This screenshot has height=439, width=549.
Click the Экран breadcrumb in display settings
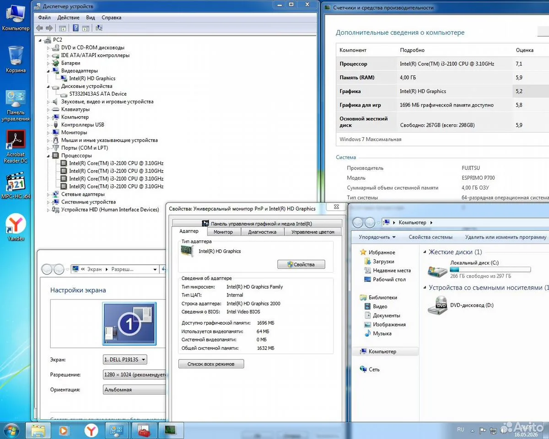click(94, 269)
